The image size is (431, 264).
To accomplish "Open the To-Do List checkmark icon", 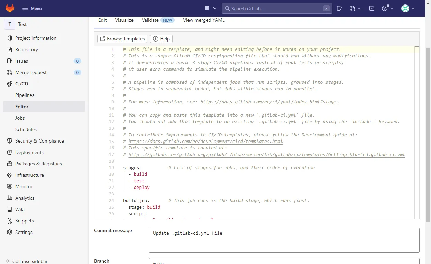I will [372, 8].
